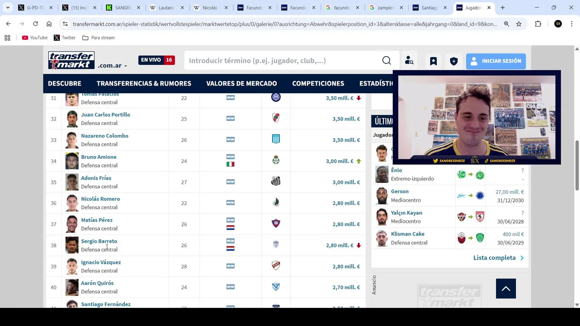
Task: Open Twitter bookmark
Action: (64, 38)
